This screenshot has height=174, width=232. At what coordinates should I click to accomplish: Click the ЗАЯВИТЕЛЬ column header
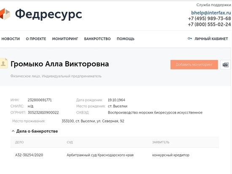click(161, 142)
